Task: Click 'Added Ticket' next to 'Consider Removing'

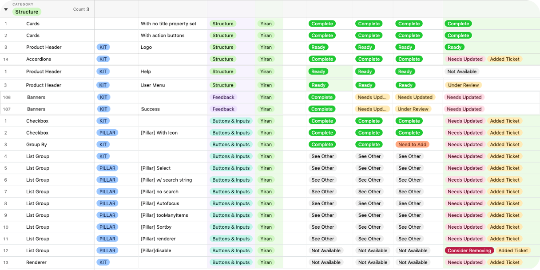Action: tap(513, 250)
